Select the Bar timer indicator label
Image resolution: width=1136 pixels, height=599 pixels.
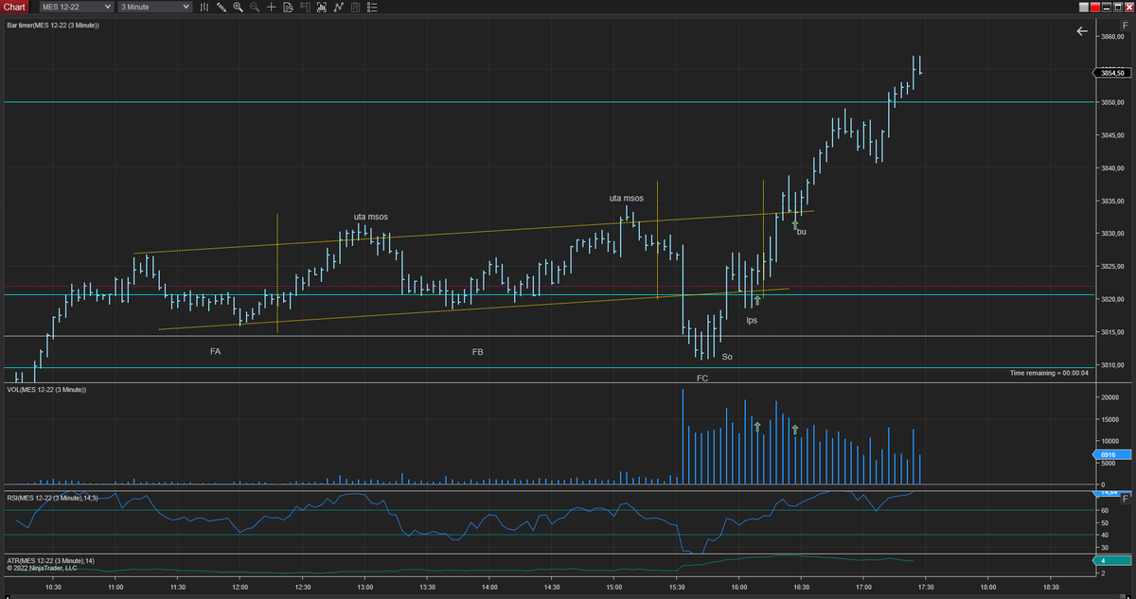pyautogui.click(x=53, y=26)
